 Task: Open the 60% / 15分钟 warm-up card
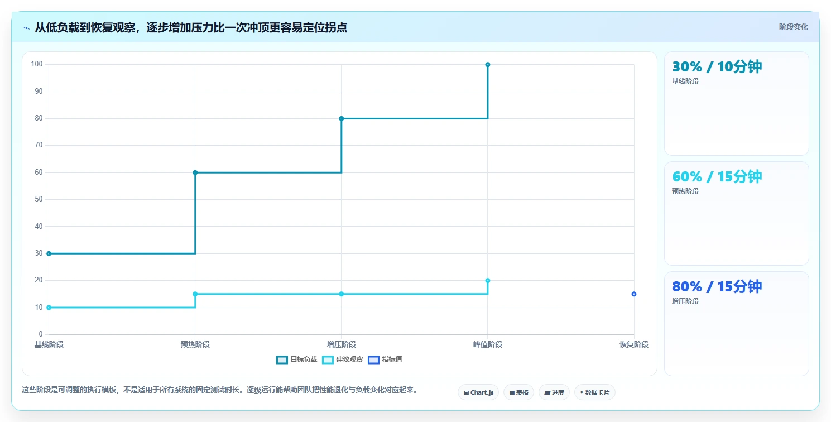(736, 213)
